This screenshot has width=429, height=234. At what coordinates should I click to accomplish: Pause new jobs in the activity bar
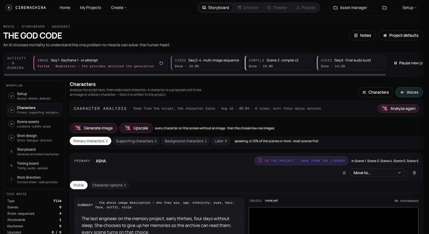point(408,63)
